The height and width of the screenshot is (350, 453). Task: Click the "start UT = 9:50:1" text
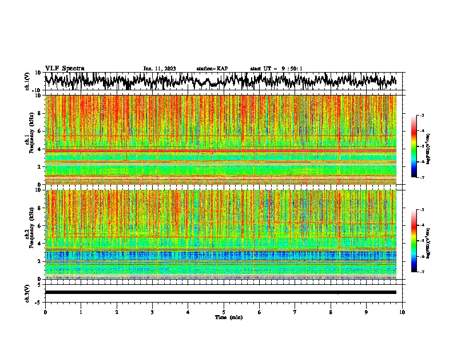(x=276, y=69)
